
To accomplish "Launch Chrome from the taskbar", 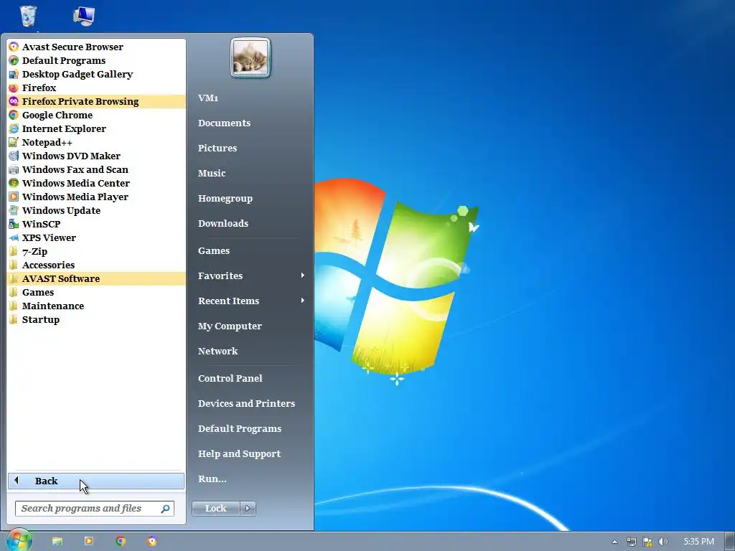I will coord(121,541).
